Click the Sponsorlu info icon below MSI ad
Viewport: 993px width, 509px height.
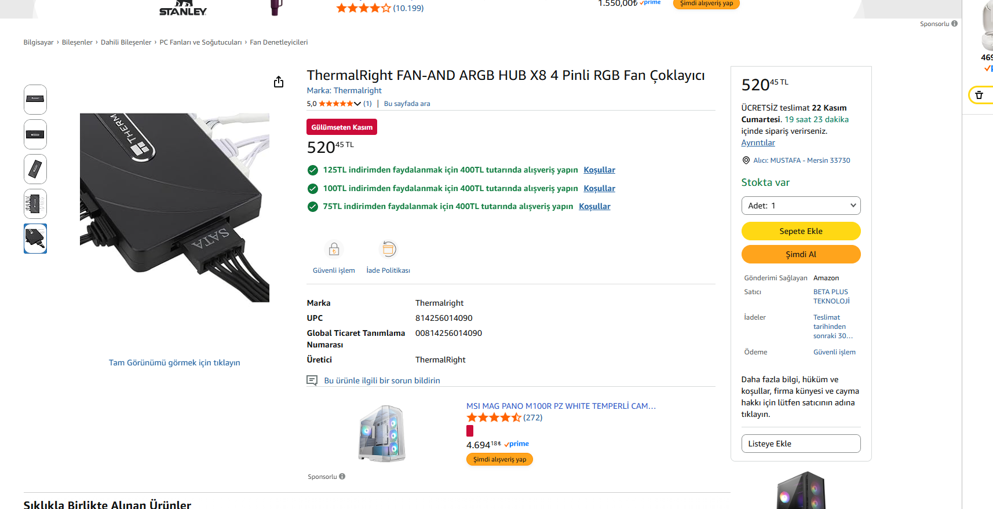pyautogui.click(x=342, y=477)
